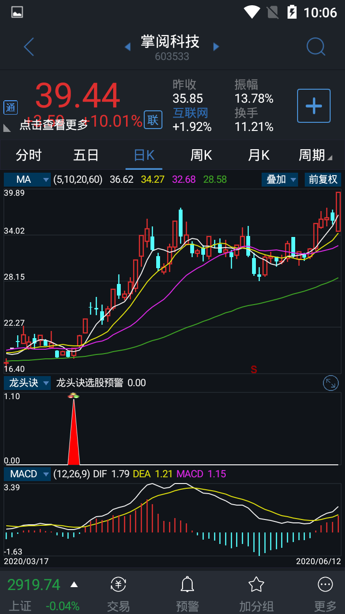Tap the 10:06 clock
The height and width of the screenshot is (614, 345).
(x=321, y=12)
